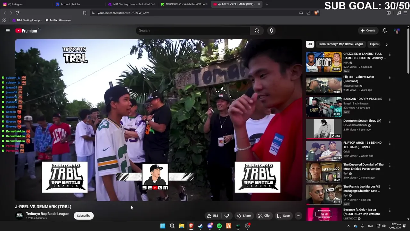410x231 pixels.
Task: Open options for Downtown Season video
Action: [390, 121]
